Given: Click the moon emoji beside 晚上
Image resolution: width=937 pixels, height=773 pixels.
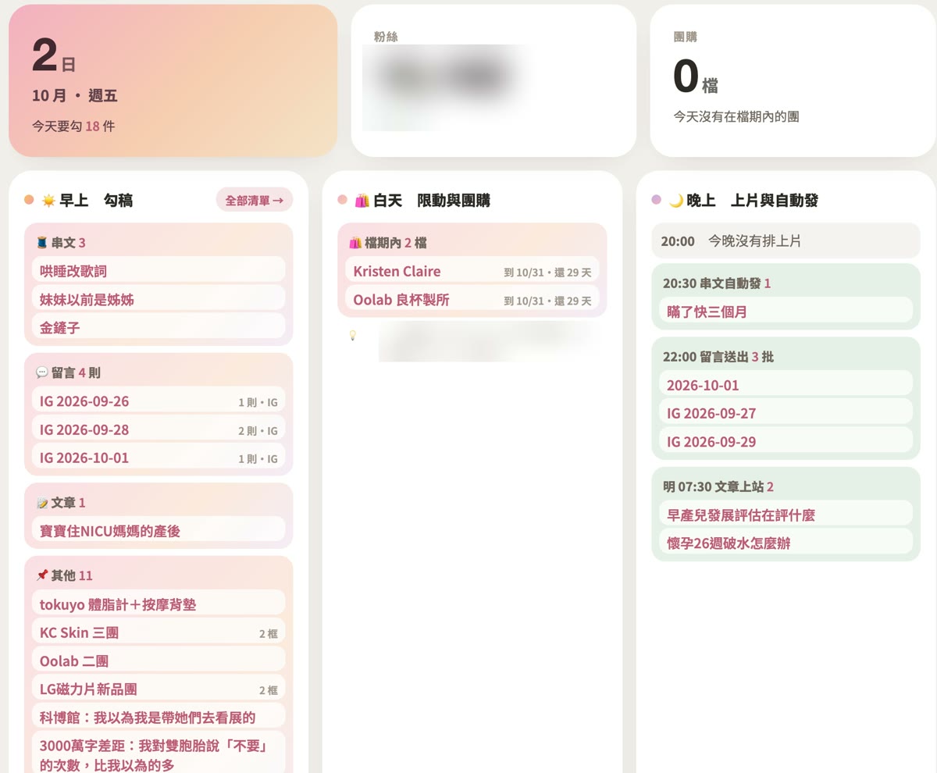Looking at the screenshot, I should point(675,201).
